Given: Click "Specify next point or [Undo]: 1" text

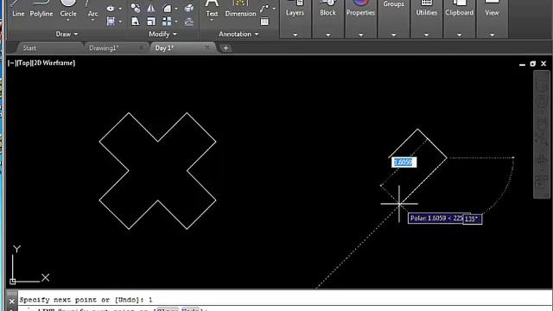Looking at the screenshot, I should coord(86,300).
